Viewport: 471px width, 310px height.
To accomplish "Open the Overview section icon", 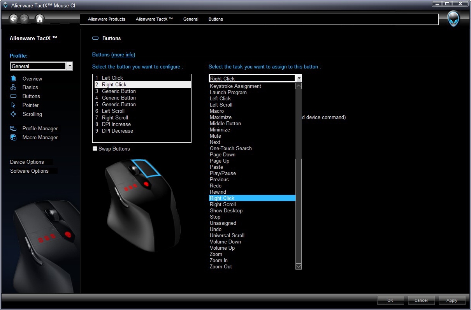I will (x=12, y=79).
